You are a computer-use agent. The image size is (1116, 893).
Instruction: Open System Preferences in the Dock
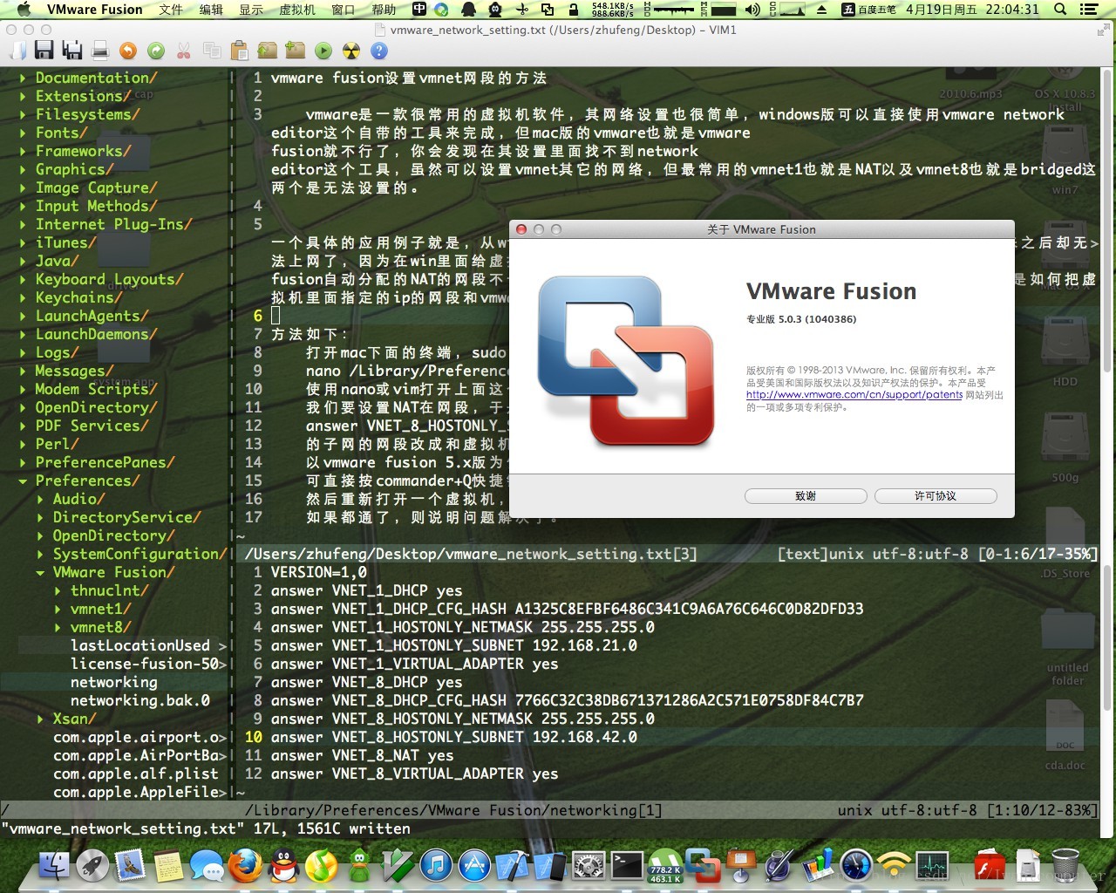[x=589, y=865]
